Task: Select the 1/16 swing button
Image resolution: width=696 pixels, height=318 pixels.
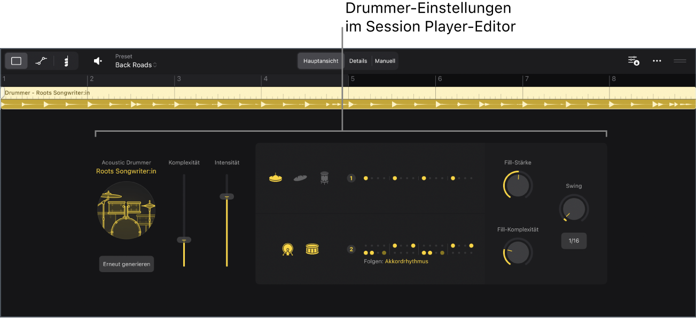Action: click(x=574, y=241)
